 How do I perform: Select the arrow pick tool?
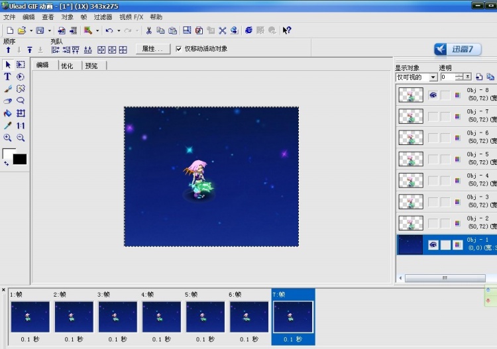pos(8,65)
